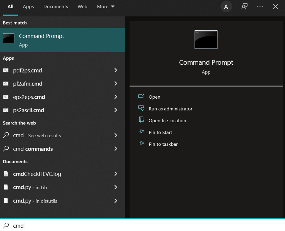Click the Open file location folder icon

click(141, 120)
